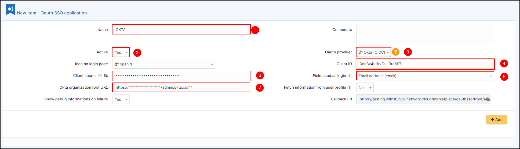This screenshot has height=149, width=520.
Task: Click the Okta organization root URL field
Action: pyautogui.click(x=181, y=87)
